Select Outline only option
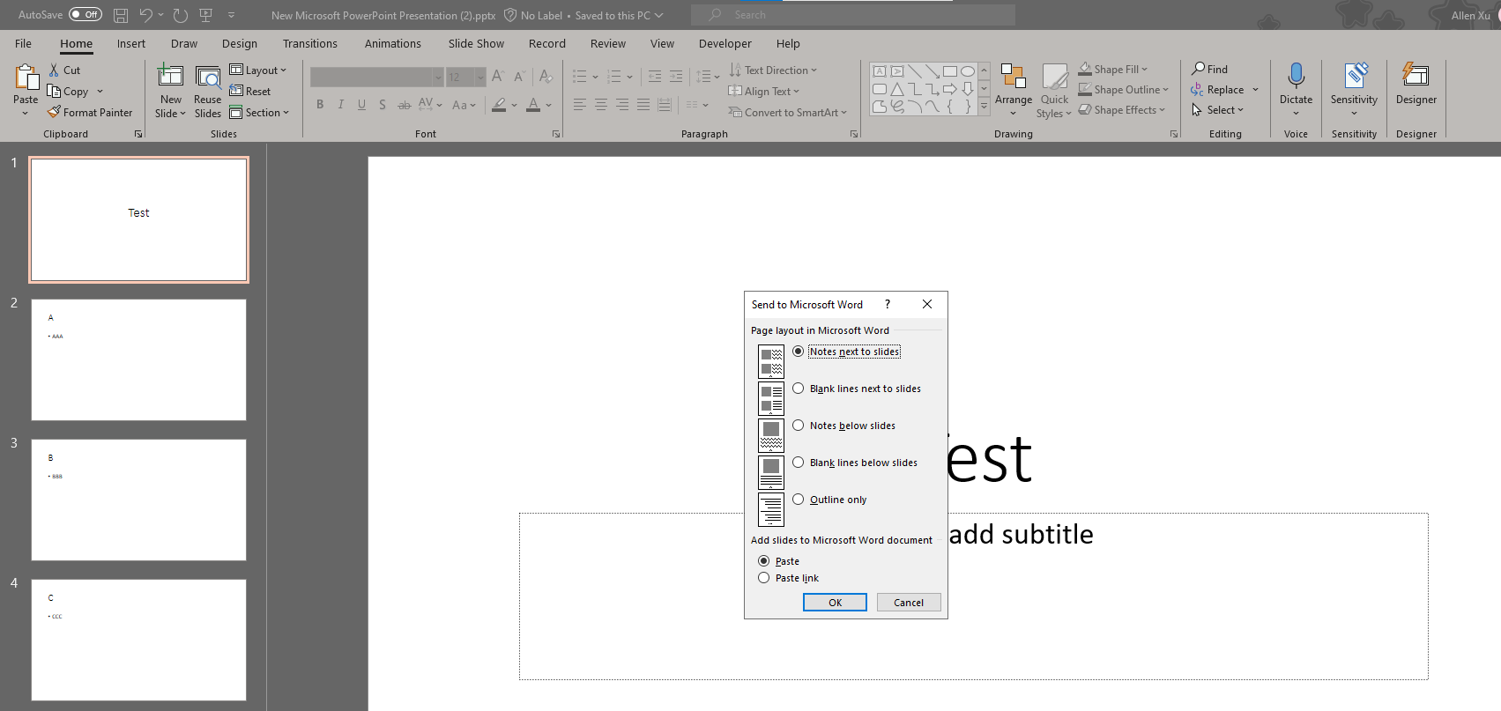This screenshot has height=711, width=1501. [829, 500]
